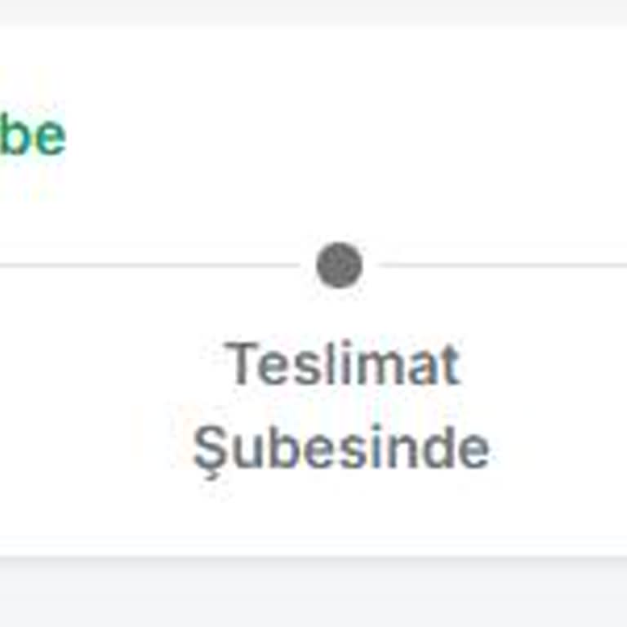Image resolution: width=627 pixels, height=627 pixels.
Task: Click the progress line left of the gray dot
Action: (x=149, y=265)
